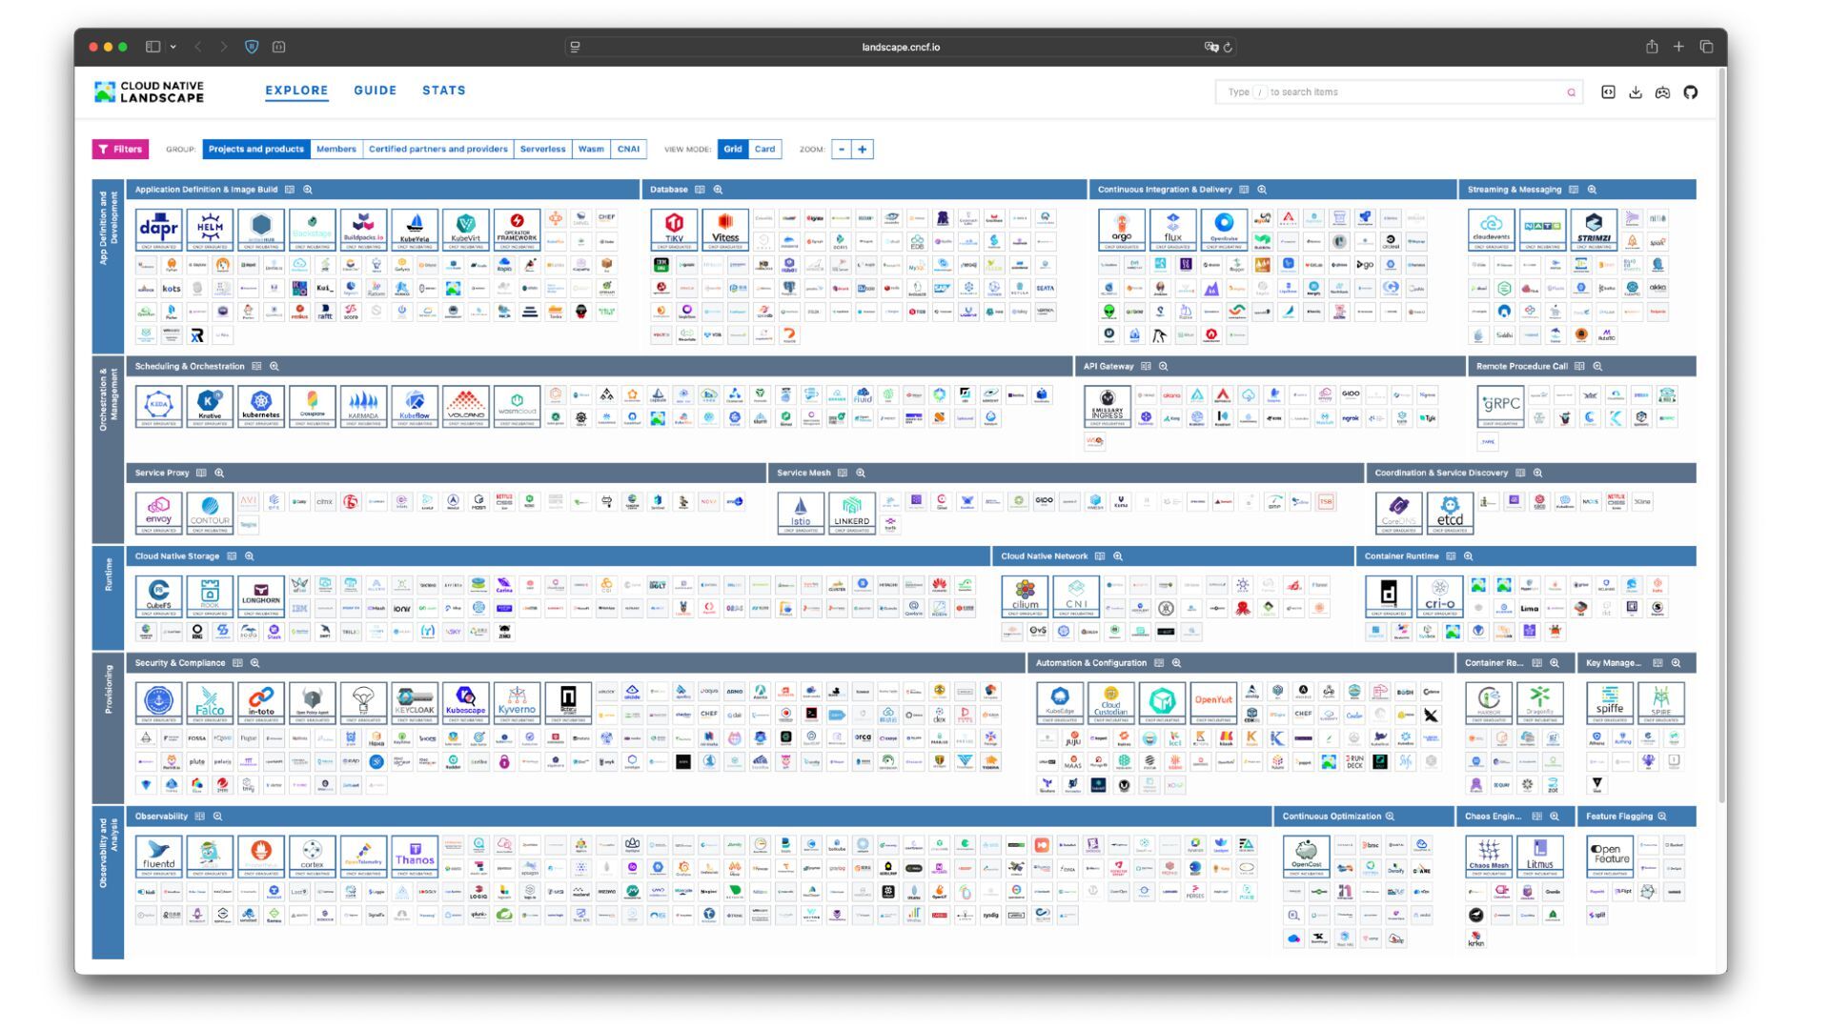Zoom into the Database category magnifier

(x=719, y=190)
